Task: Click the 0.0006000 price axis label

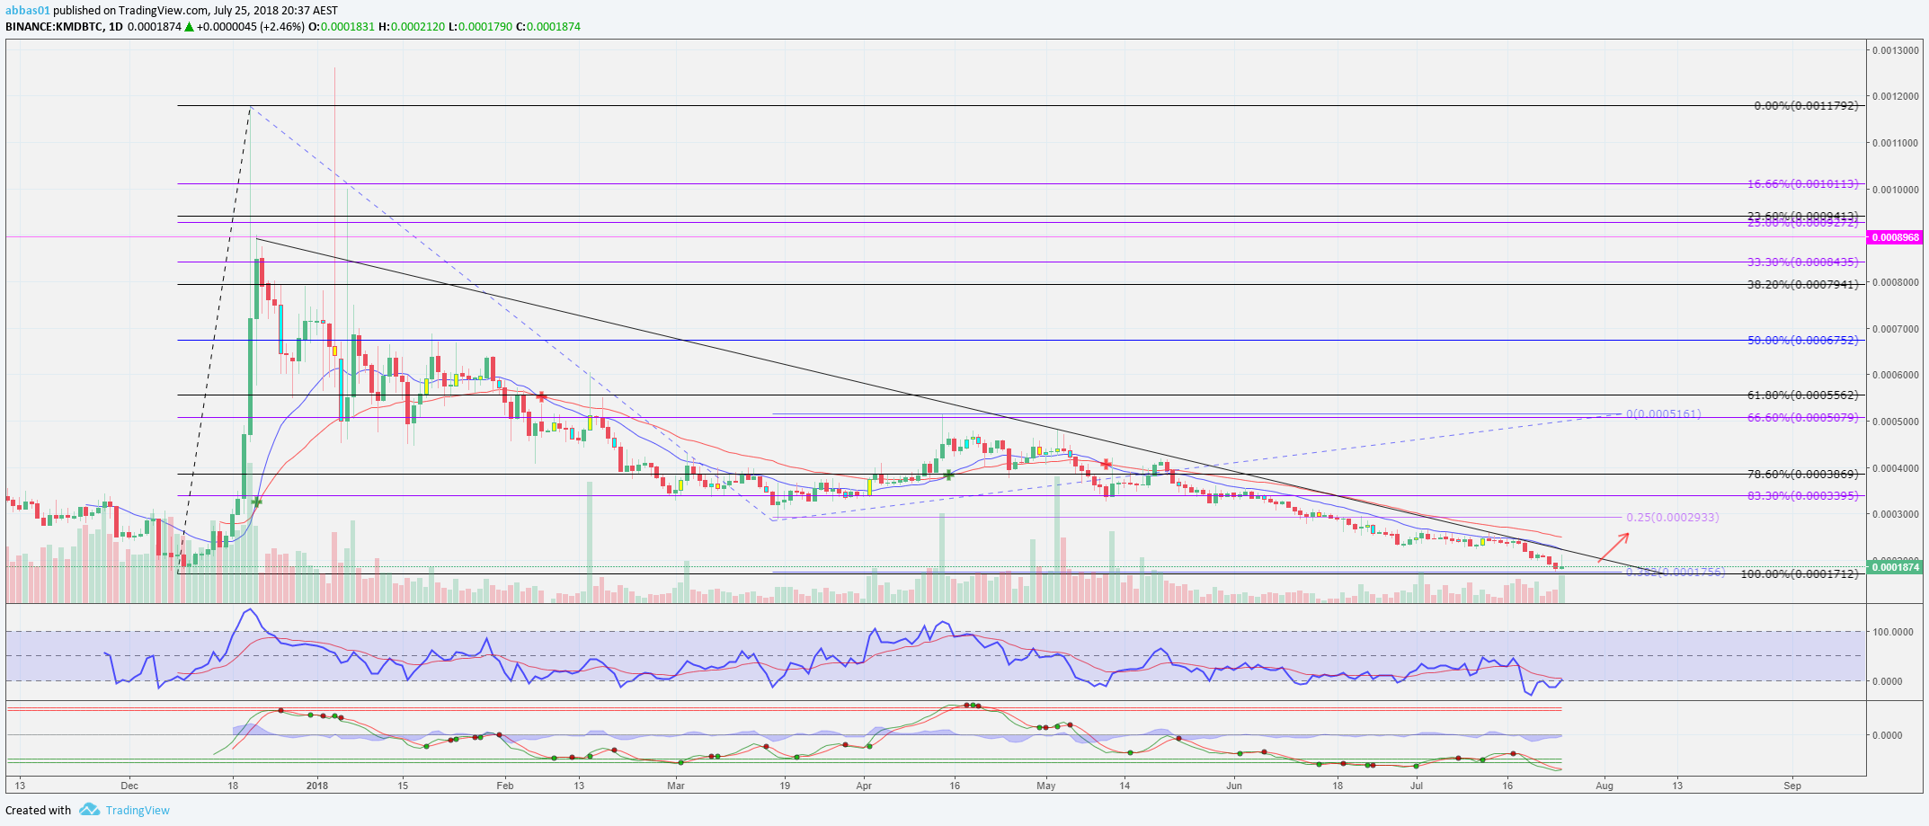Action: 1895,375
